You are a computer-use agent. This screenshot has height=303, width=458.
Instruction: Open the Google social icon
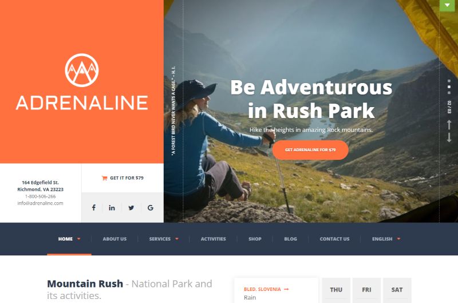(151, 208)
